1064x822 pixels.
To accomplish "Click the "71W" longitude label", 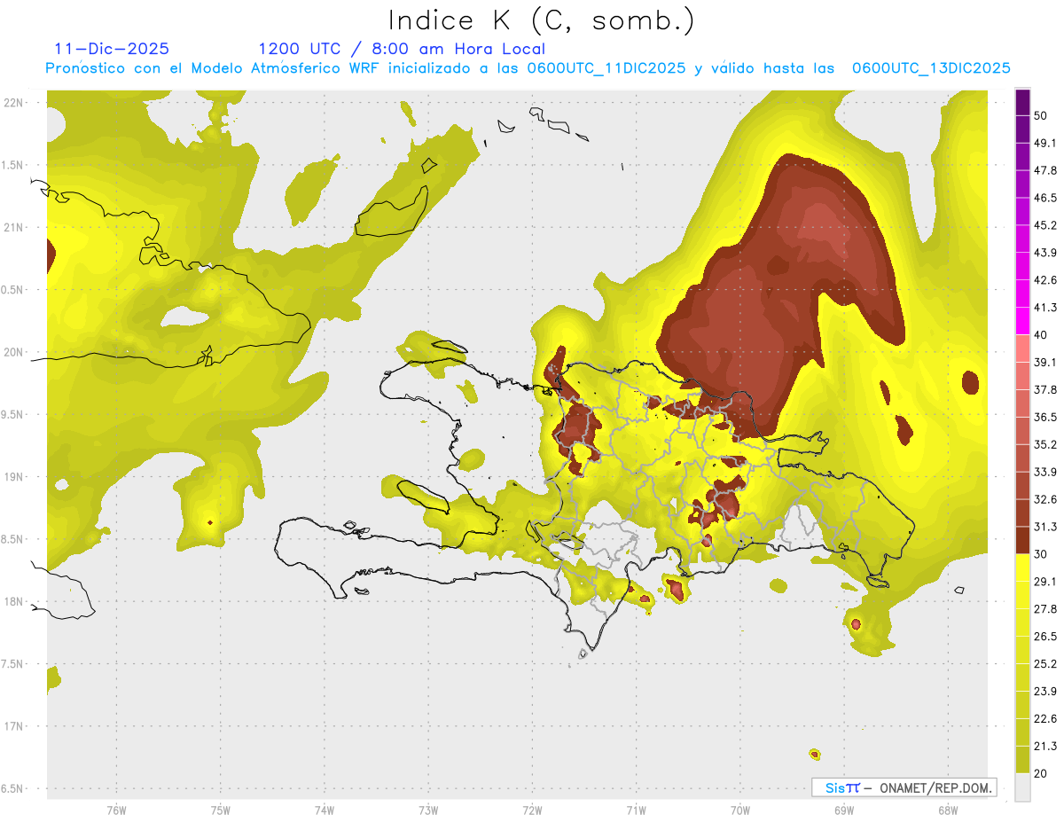I will 636,810.
